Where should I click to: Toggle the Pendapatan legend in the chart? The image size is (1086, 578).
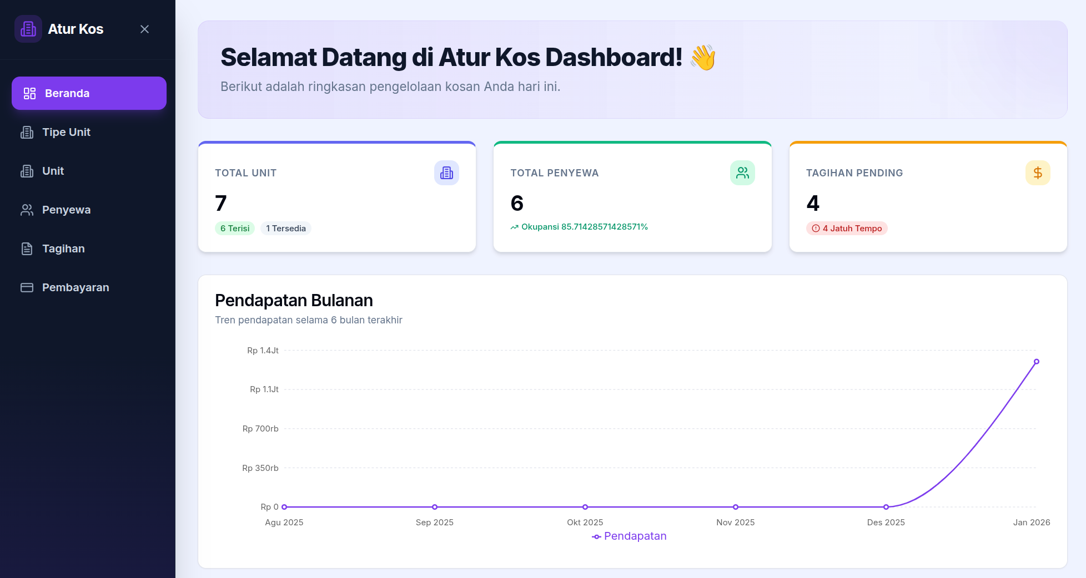tap(629, 536)
